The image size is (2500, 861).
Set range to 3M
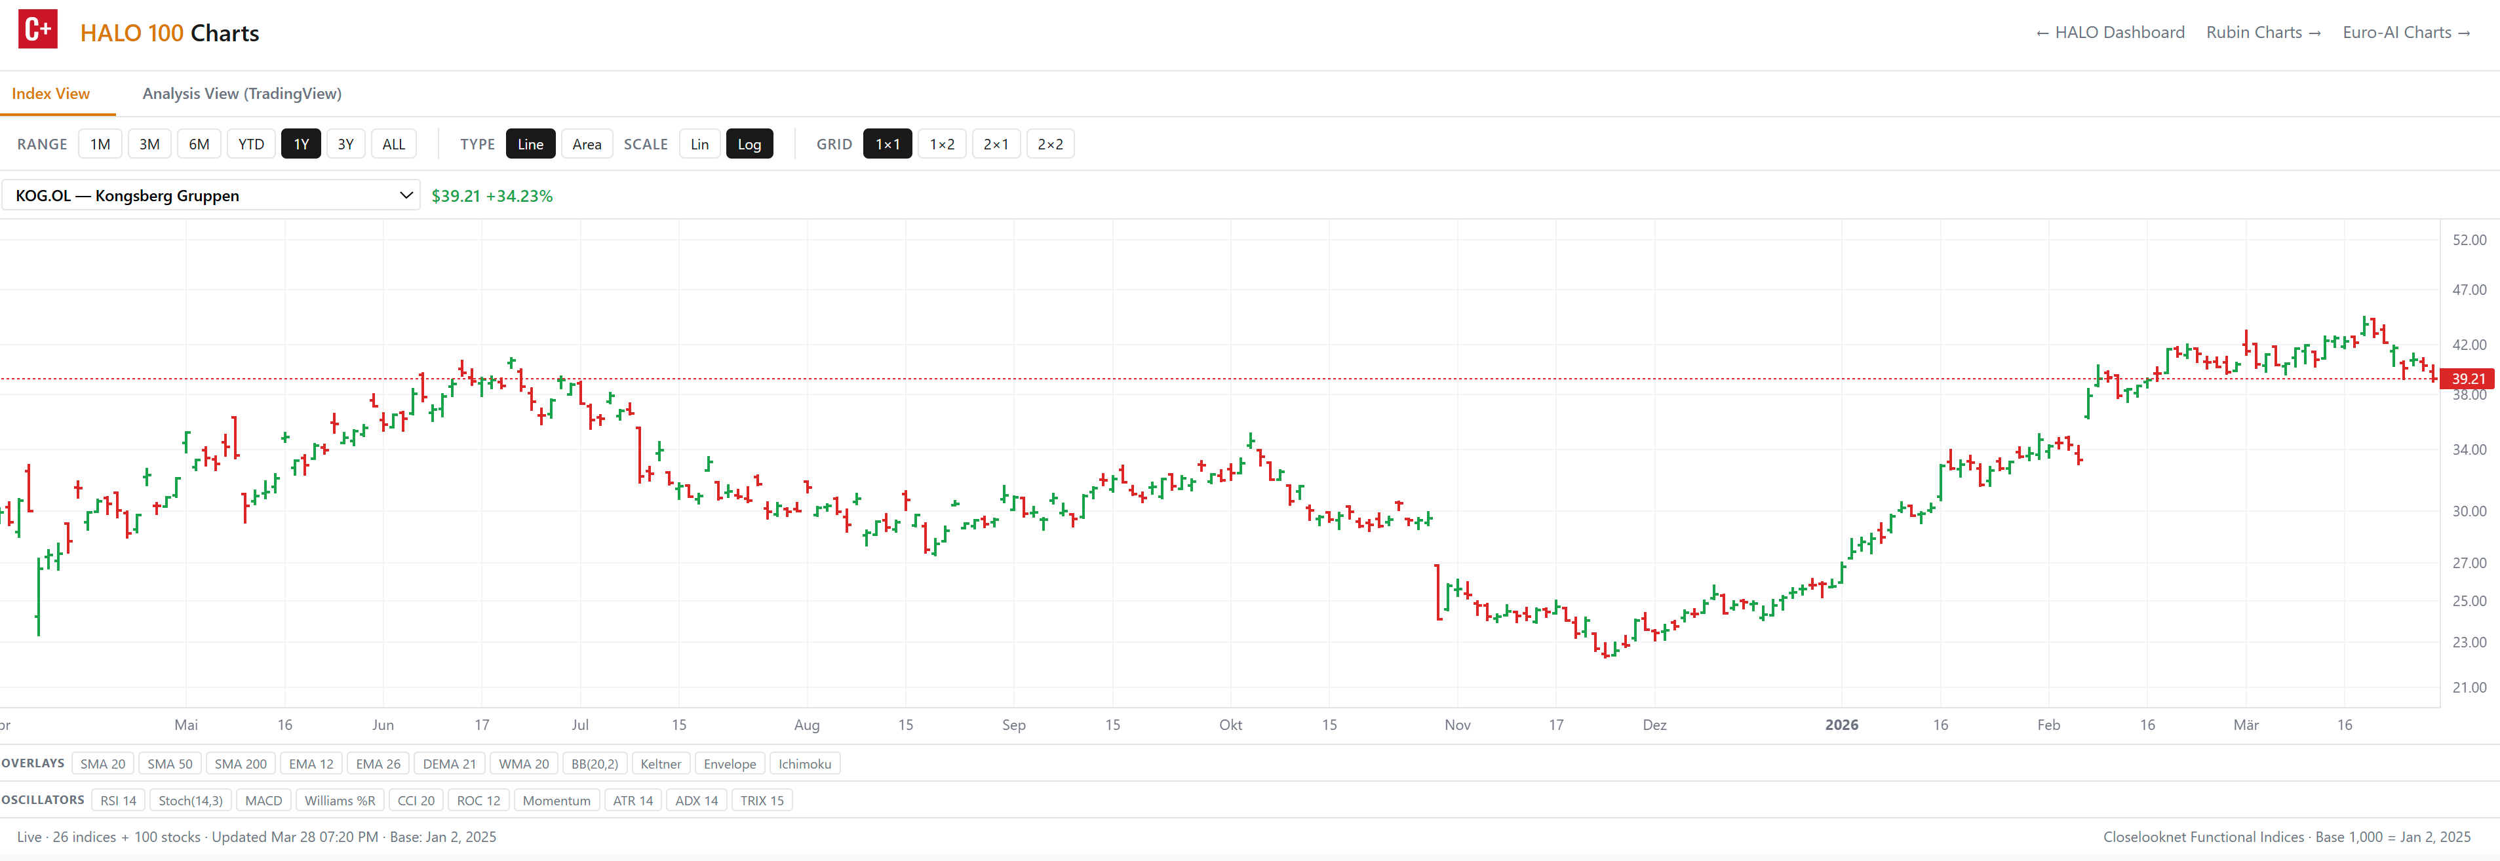(149, 143)
